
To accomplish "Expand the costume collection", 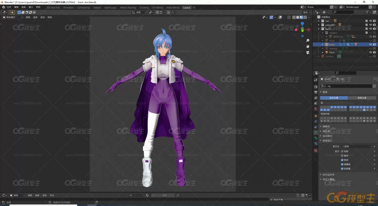I will pyautogui.click(x=319, y=25).
